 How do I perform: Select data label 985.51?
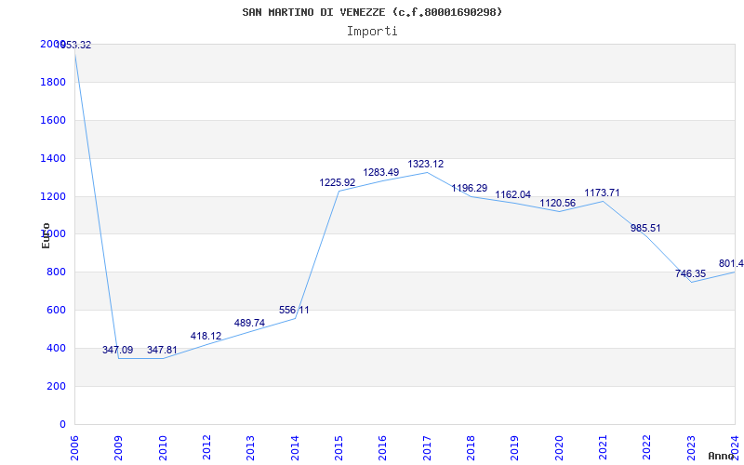point(645,228)
